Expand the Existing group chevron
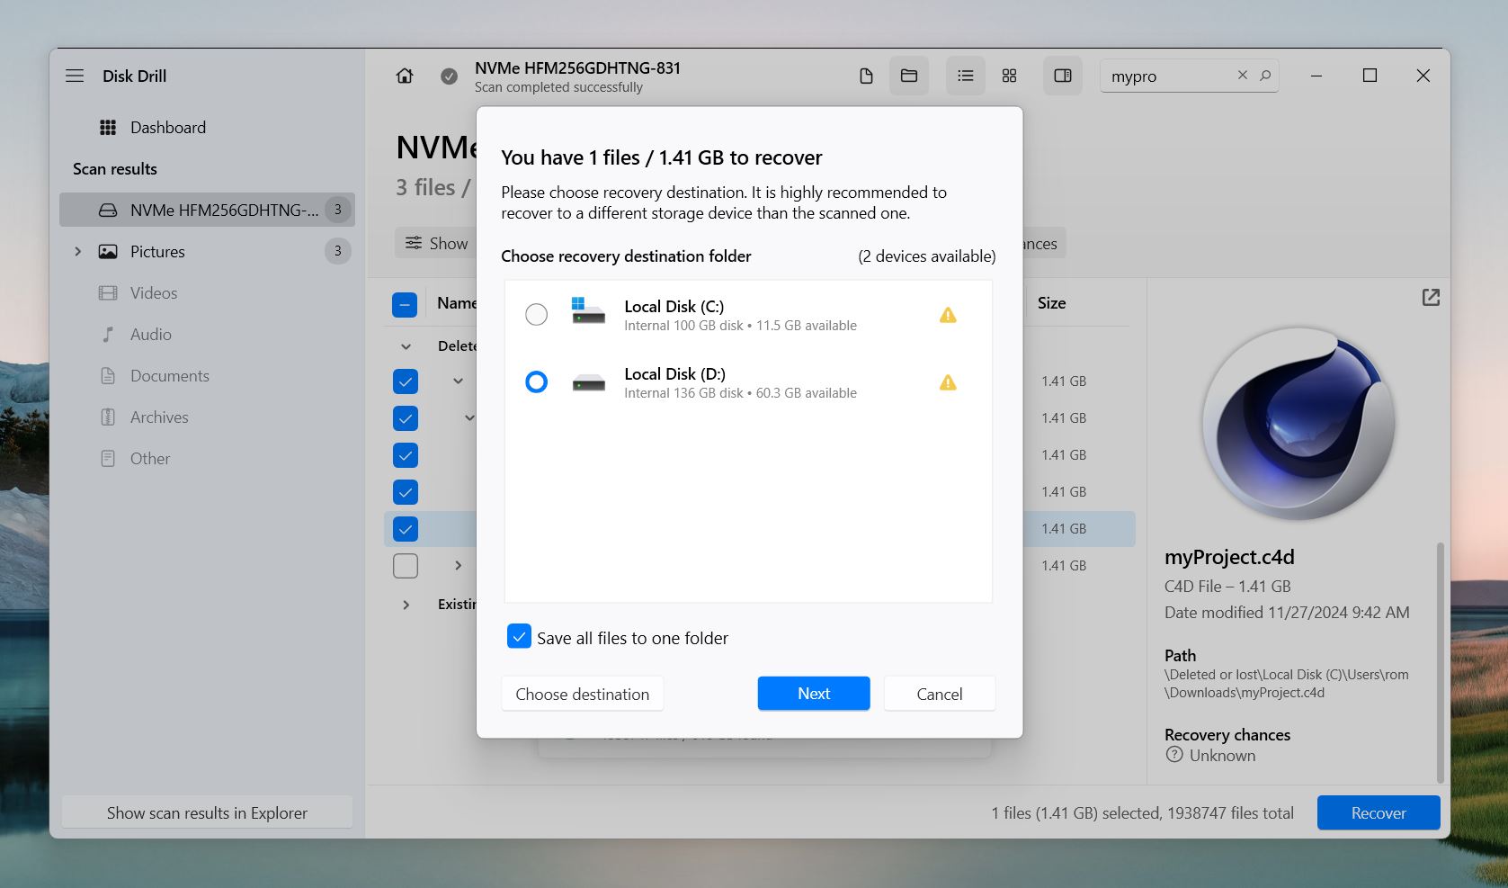This screenshot has height=888, width=1508. click(x=406, y=605)
